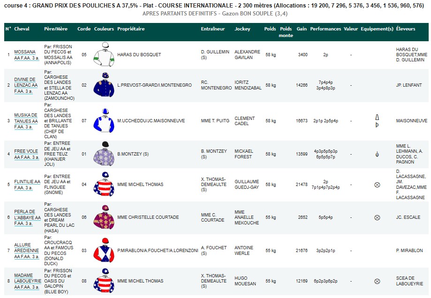This screenshot has height=298, width=431.
Task: Open the FREE VOLE horse link
Action: tap(26, 151)
